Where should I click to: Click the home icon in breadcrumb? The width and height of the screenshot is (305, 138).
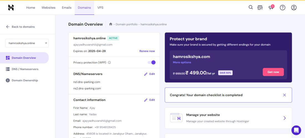(x=111, y=24)
